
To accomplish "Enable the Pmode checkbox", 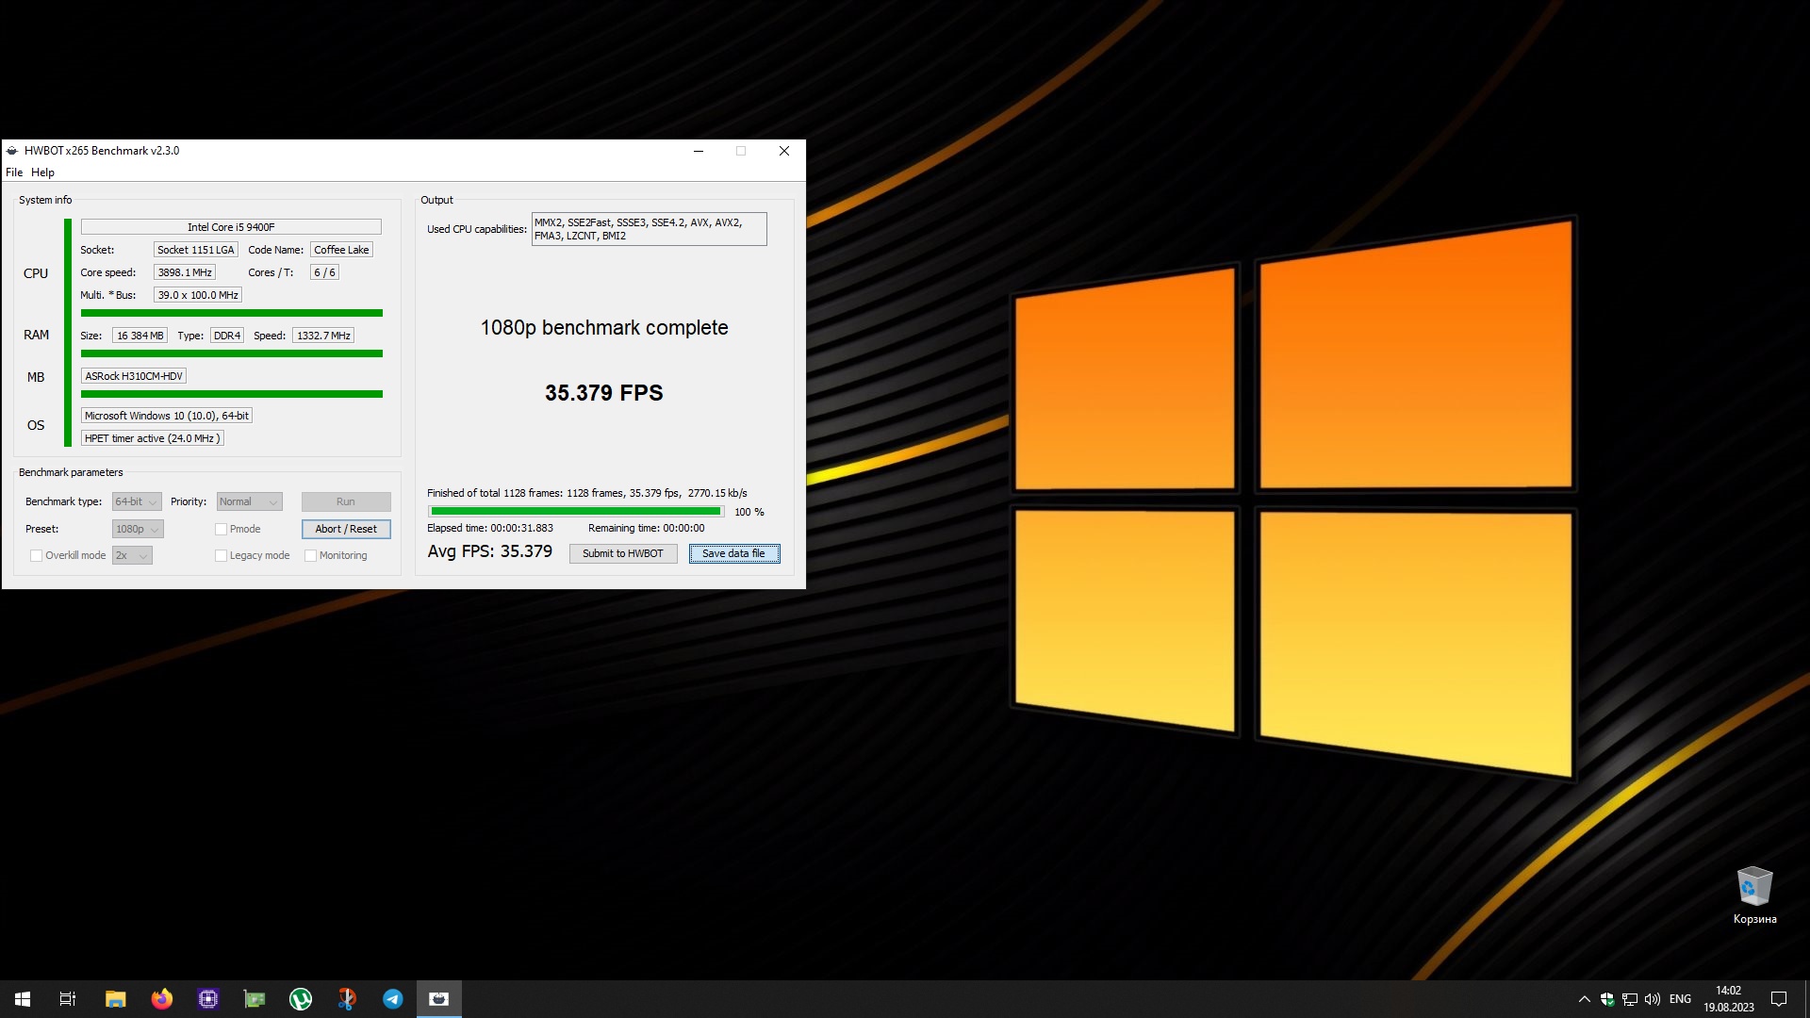I will [221, 530].
